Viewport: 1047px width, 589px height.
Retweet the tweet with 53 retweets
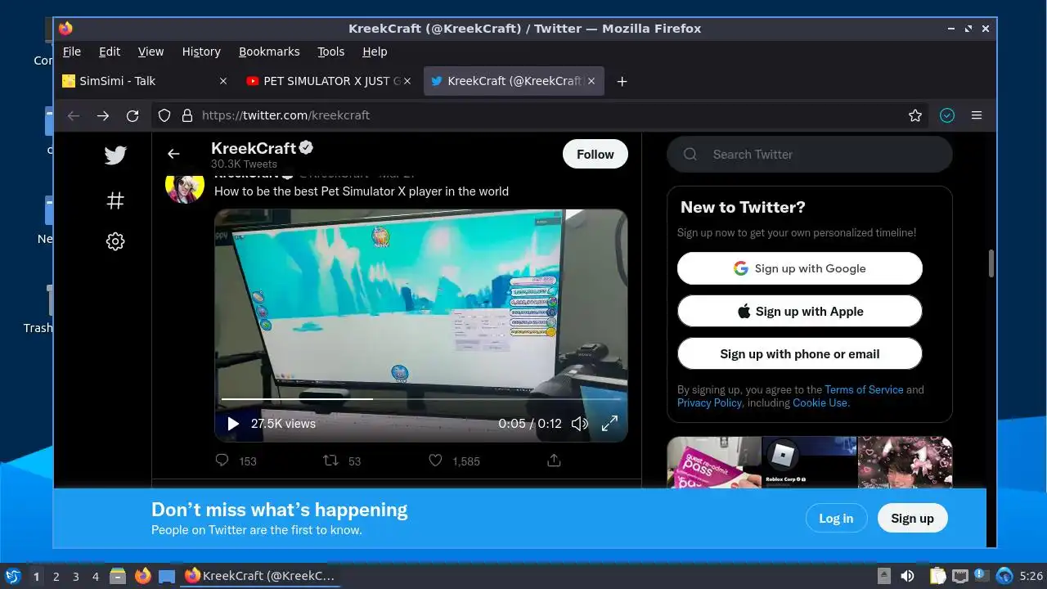(x=330, y=461)
